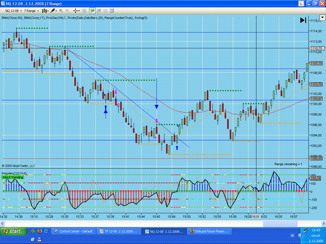Image resolution: width=326 pixels, height=244 pixels.
Task: Open the data box magnifier icon
Action: tap(84, 11)
